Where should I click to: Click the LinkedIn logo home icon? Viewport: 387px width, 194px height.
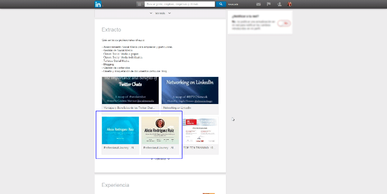[98, 4]
